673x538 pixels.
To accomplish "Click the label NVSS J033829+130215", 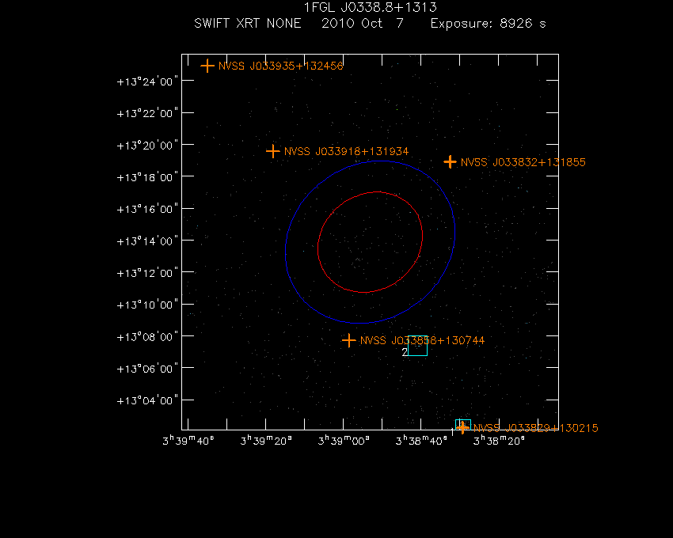I will [x=536, y=428].
